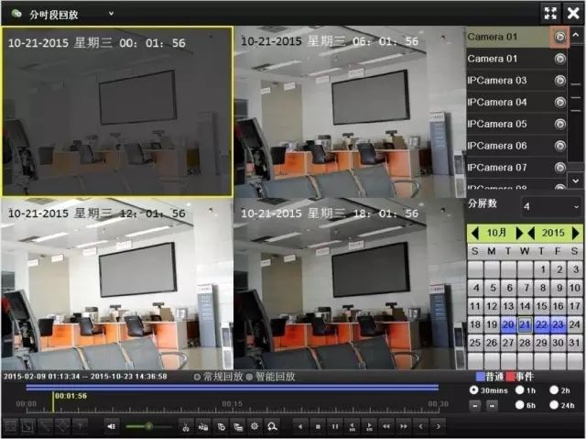
Task: Mute audio with the speaker icon
Action: click(x=112, y=426)
